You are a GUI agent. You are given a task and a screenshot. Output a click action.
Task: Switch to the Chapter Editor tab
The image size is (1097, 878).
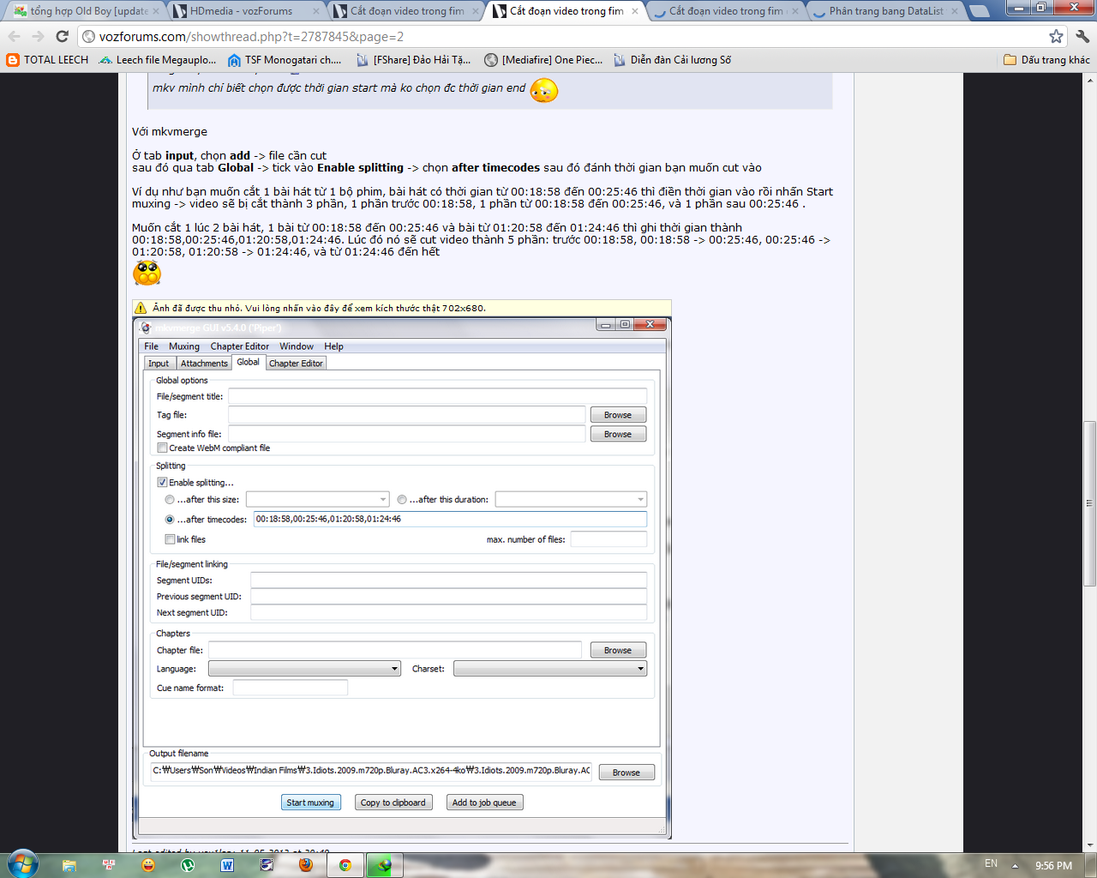click(296, 364)
